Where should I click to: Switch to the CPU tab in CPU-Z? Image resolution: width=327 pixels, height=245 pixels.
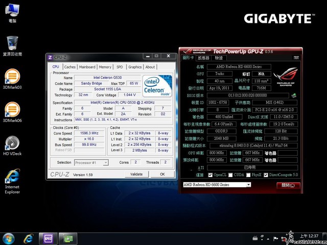click(x=56, y=67)
